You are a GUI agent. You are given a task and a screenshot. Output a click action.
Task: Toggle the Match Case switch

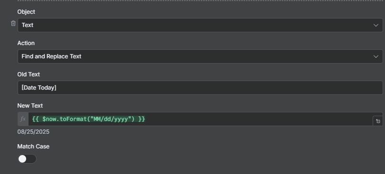(27, 159)
